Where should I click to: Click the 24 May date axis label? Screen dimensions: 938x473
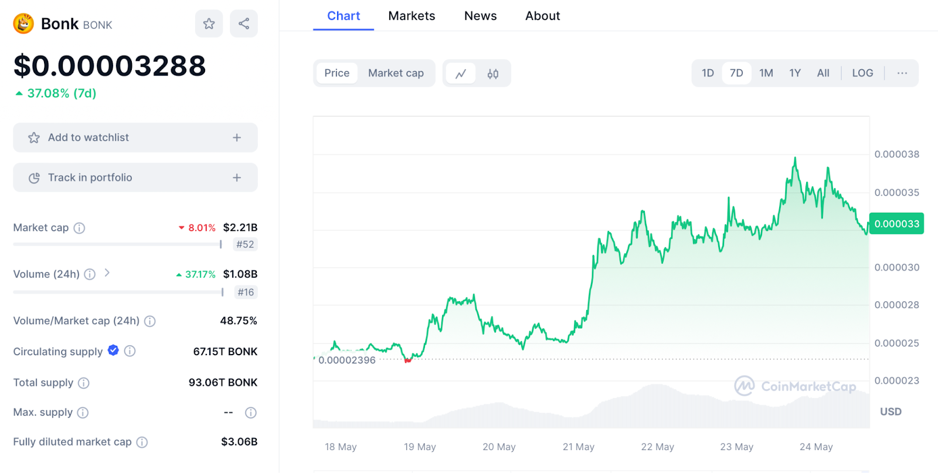[816, 447]
